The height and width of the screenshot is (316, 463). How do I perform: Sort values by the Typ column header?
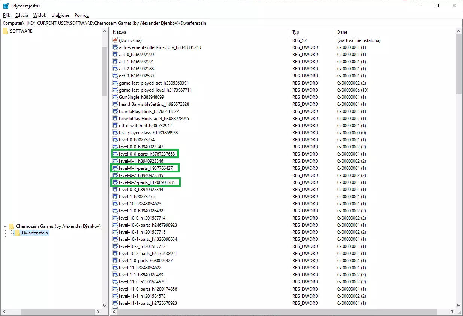click(313, 32)
